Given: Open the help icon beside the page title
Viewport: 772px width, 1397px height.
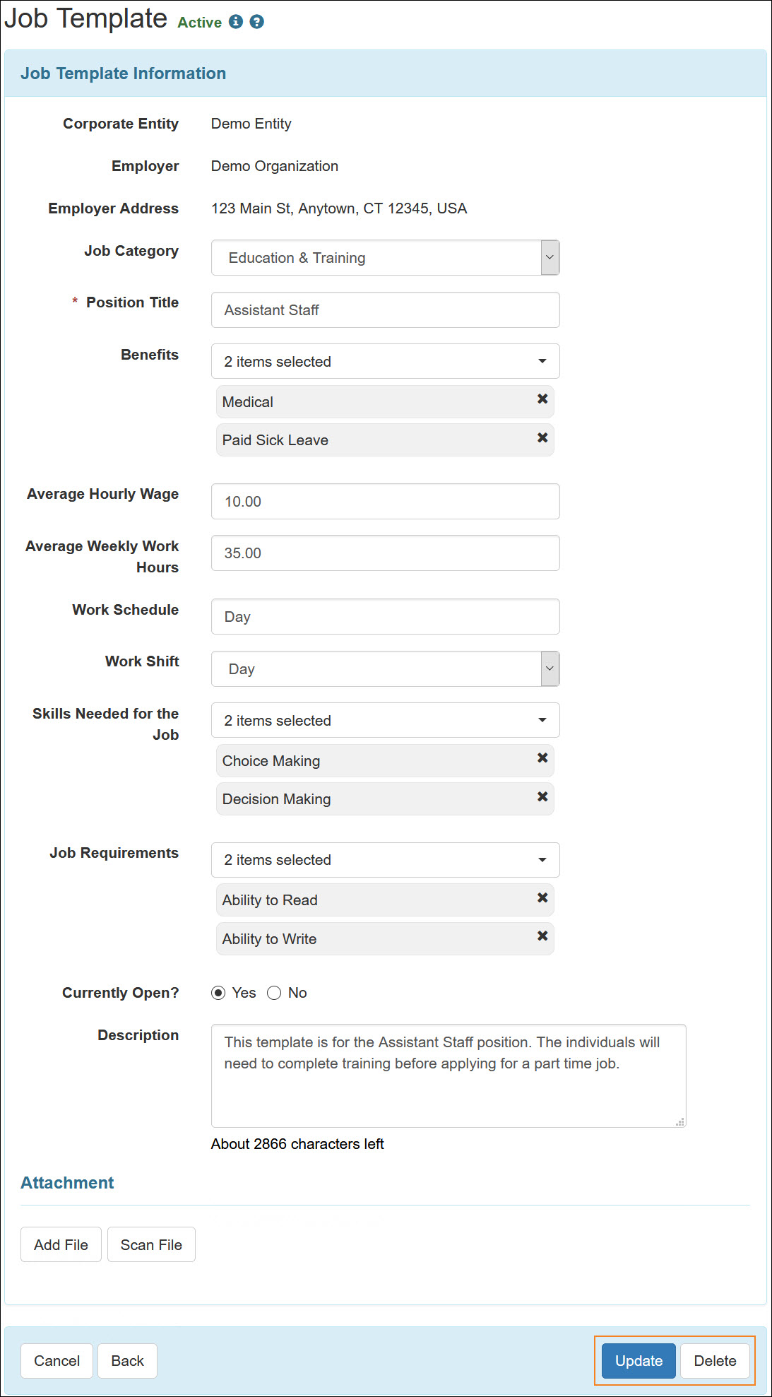Looking at the screenshot, I should coord(256,22).
